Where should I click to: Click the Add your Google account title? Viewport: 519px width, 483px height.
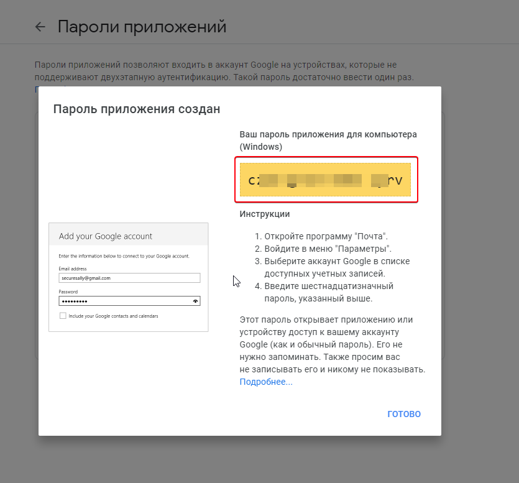pos(105,236)
